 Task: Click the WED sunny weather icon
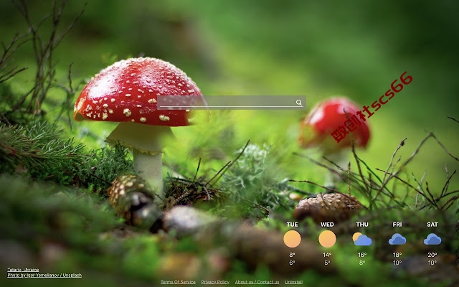pyautogui.click(x=327, y=239)
